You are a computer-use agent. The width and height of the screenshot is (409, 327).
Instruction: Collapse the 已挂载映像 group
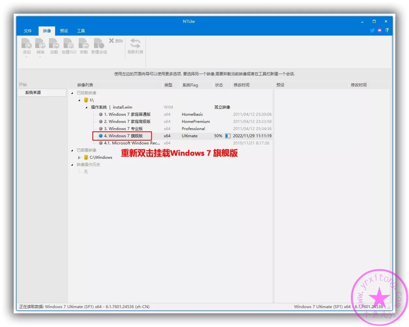click(x=72, y=93)
